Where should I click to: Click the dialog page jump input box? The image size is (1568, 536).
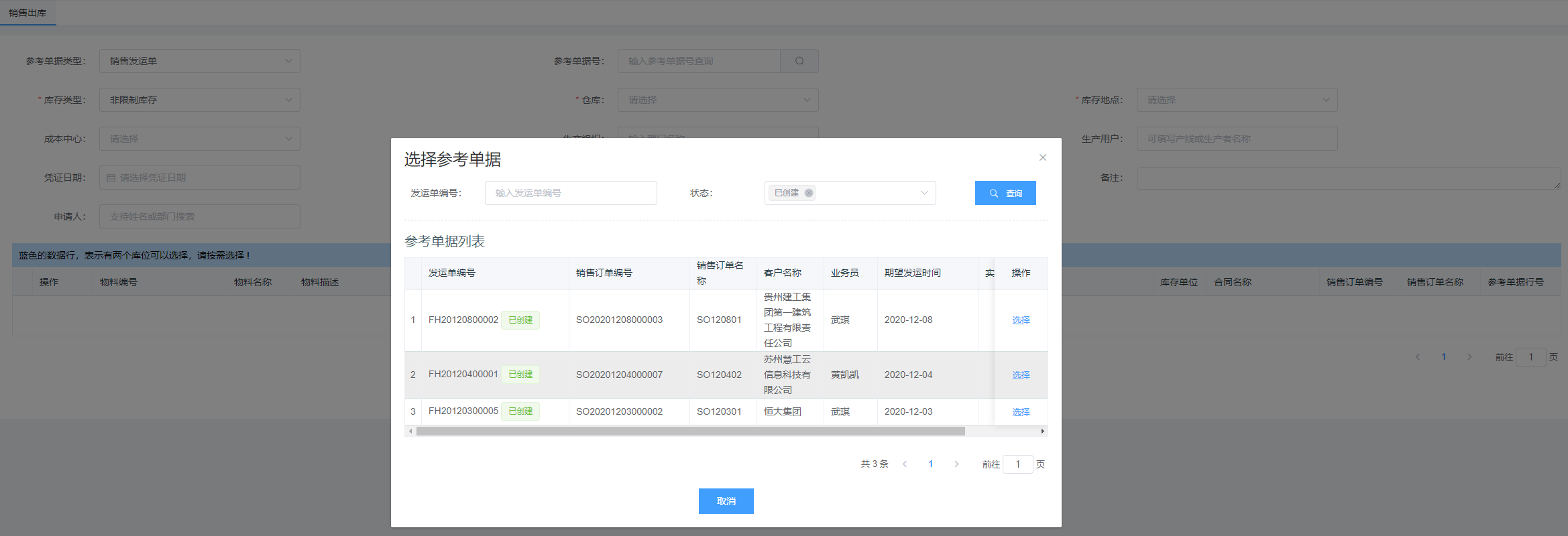[1017, 464]
